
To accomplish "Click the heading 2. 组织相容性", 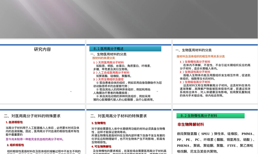I will [x=15, y=145].
